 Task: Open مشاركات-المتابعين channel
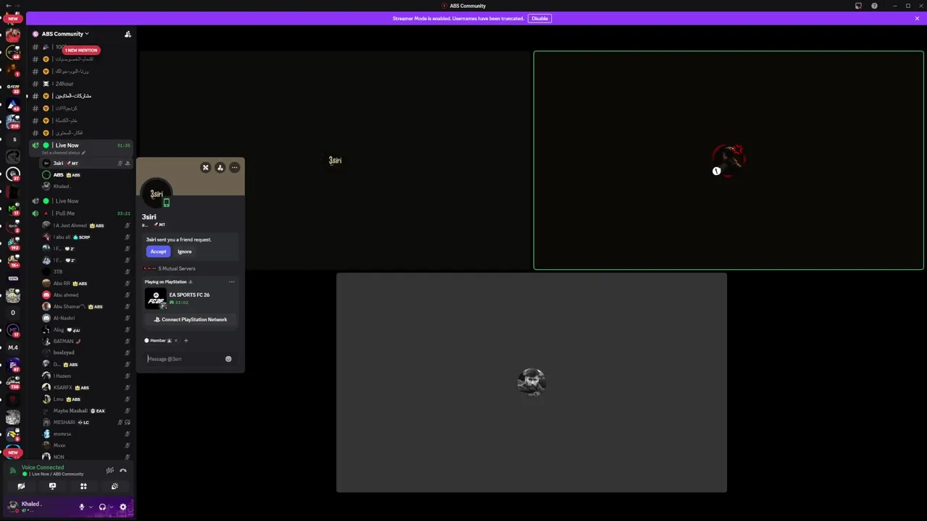[80, 96]
